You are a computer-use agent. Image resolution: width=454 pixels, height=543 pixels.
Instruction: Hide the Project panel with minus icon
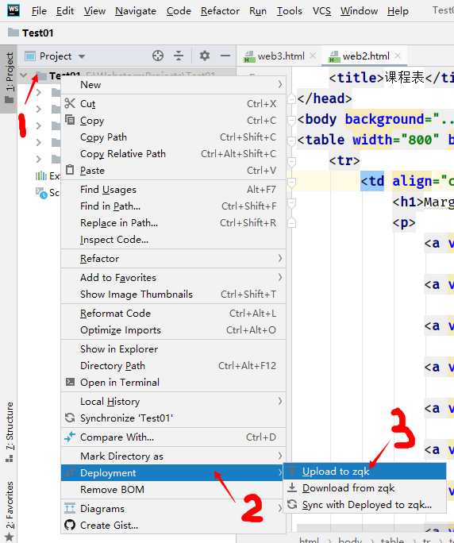pyautogui.click(x=225, y=56)
